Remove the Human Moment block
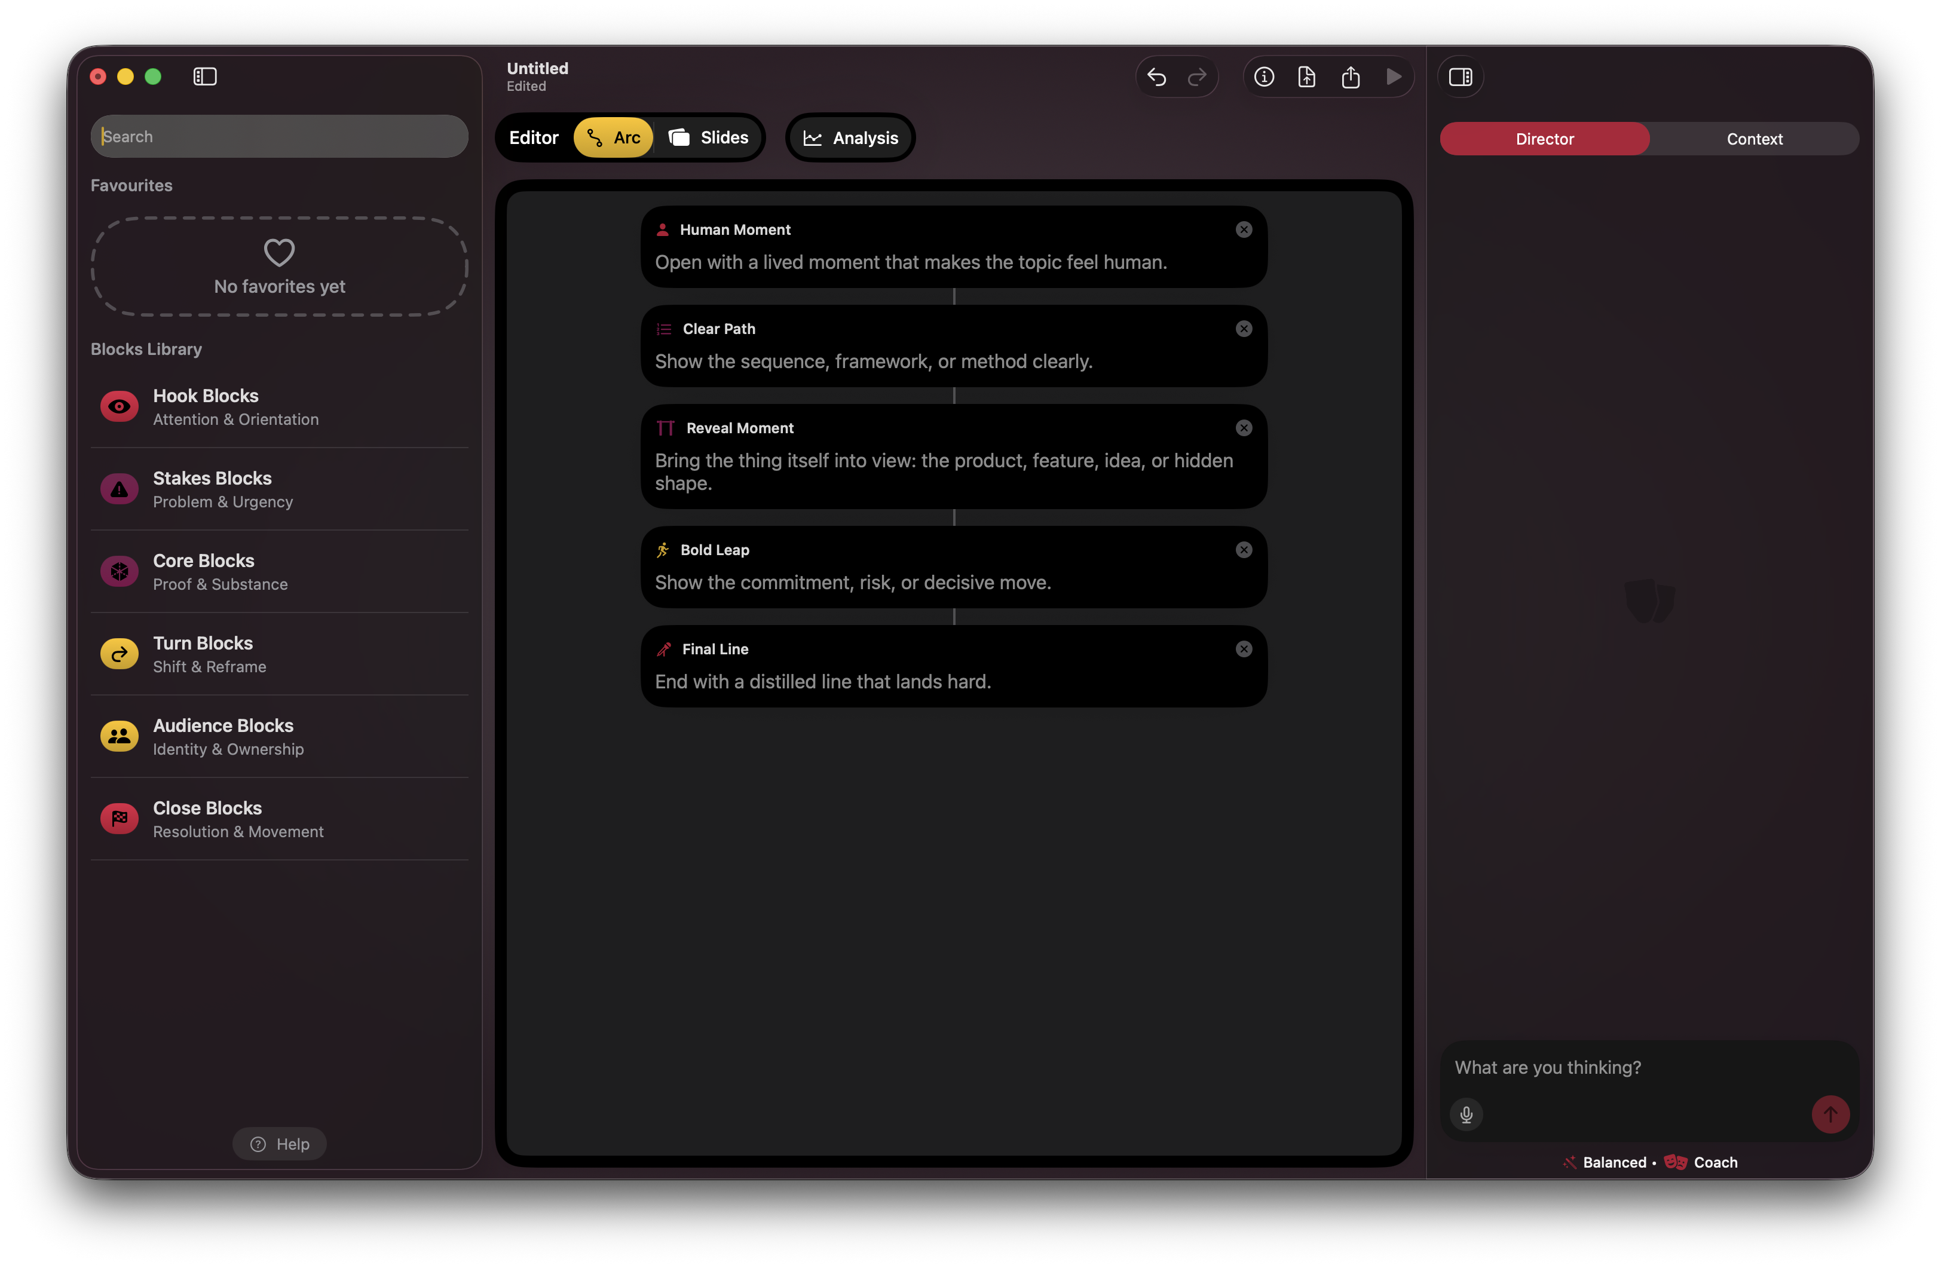 (x=1244, y=230)
